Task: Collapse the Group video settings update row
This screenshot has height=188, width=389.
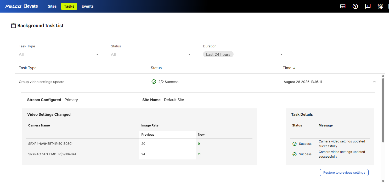Action: (374, 82)
